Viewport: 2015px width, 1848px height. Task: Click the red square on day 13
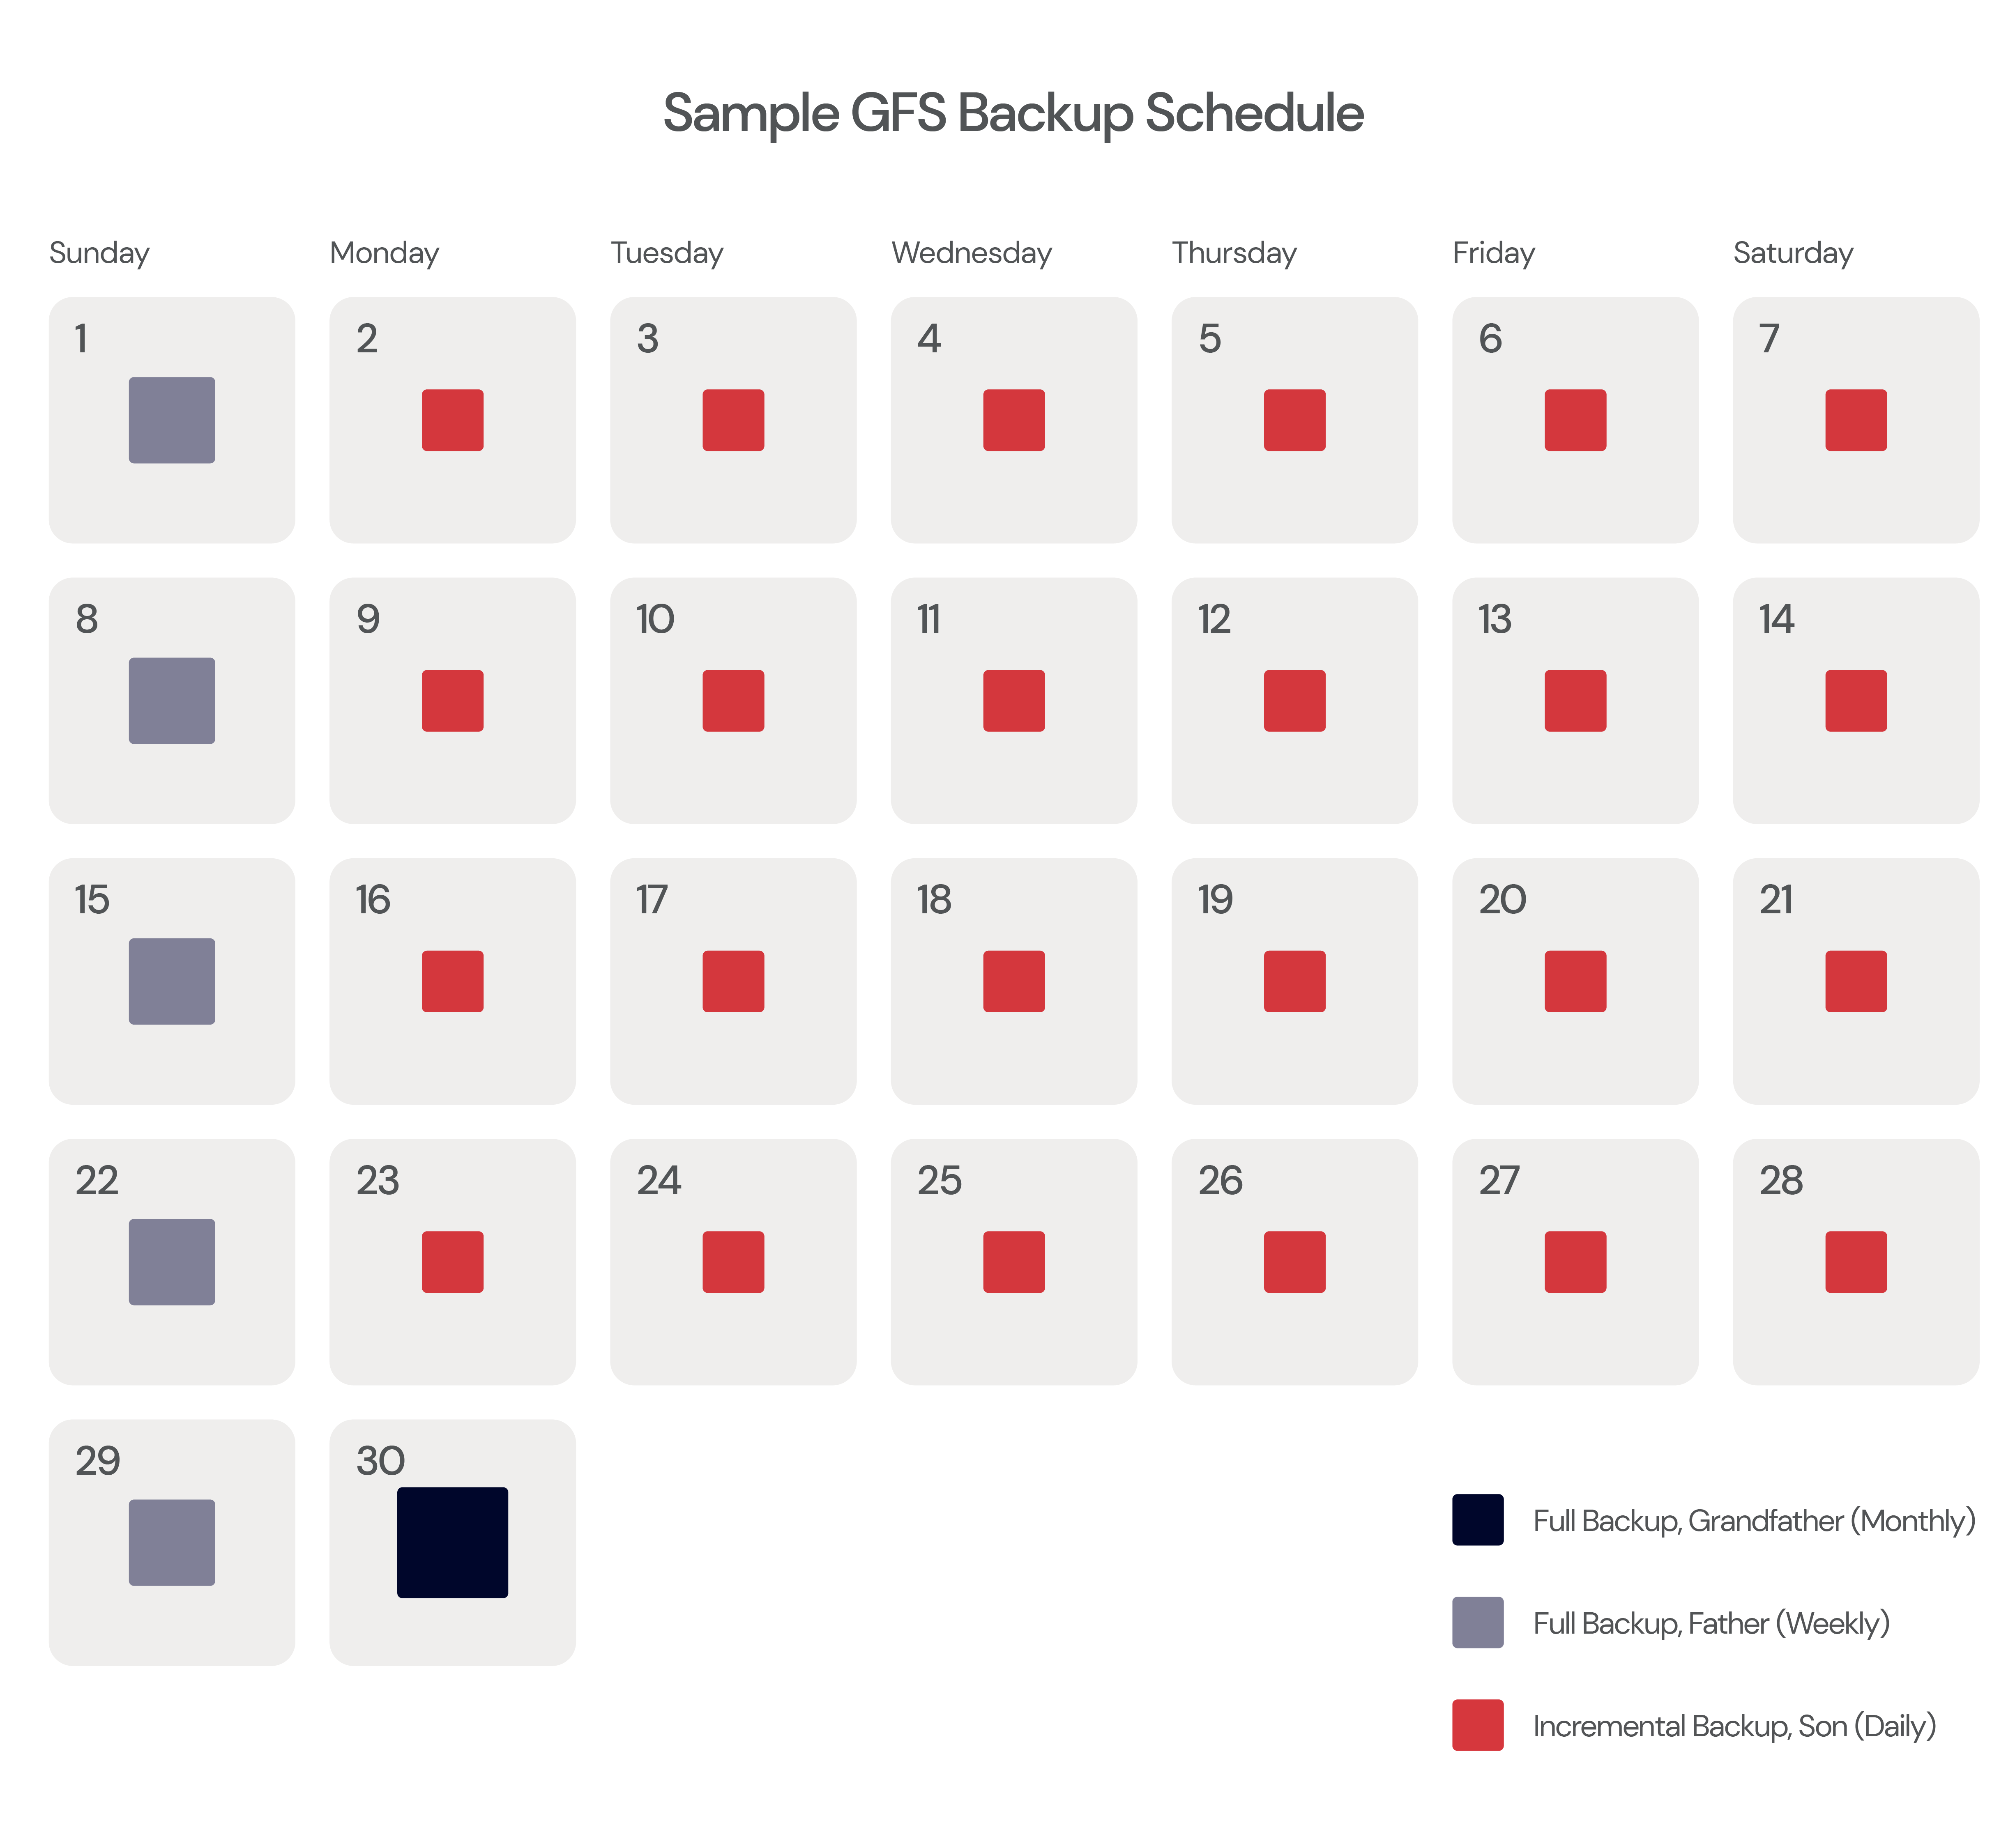click(x=1576, y=701)
